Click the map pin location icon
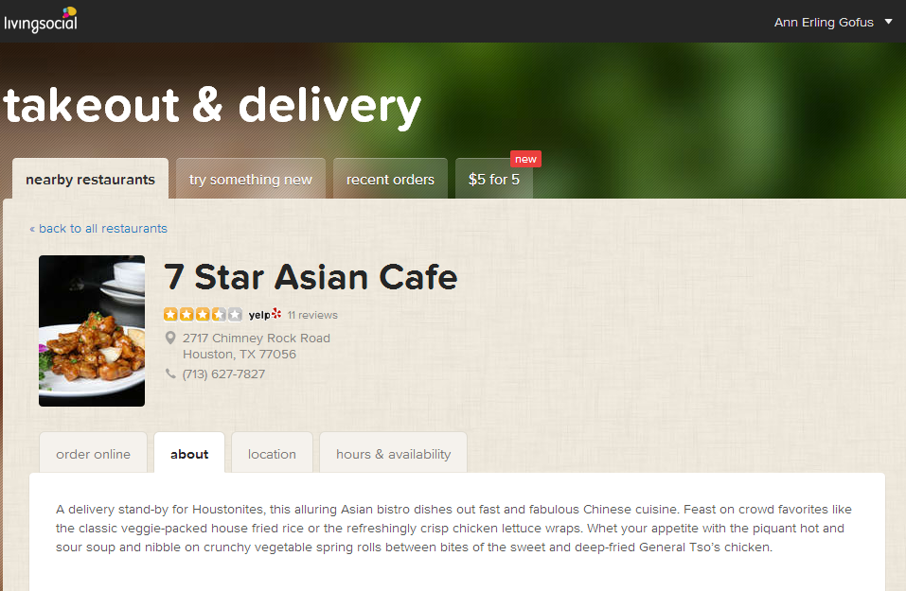906x591 pixels. 170,338
